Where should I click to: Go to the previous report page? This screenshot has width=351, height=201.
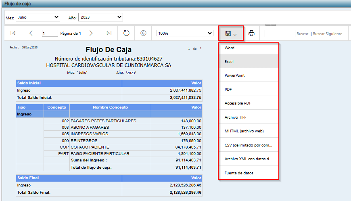click(x=31, y=33)
